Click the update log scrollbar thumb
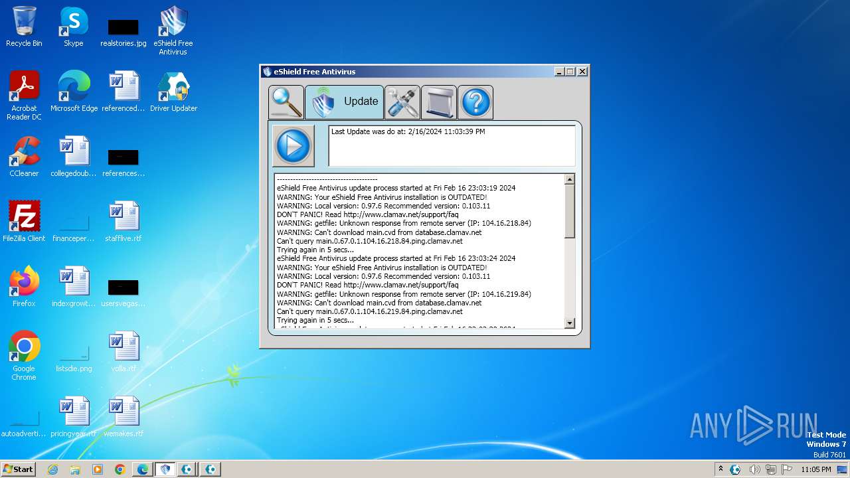 pyautogui.click(x=569, y=211)
